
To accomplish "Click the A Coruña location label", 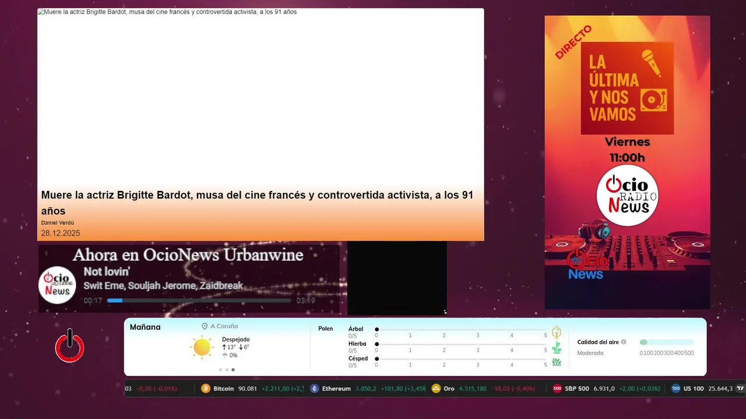I will tap(224, 326).
